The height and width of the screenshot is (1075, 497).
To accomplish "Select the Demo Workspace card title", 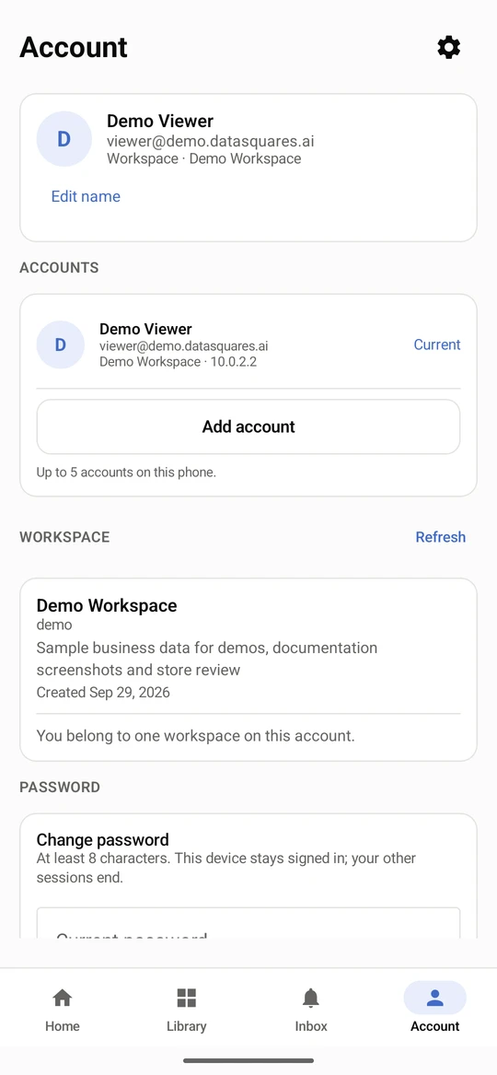I will click(107, 605).
